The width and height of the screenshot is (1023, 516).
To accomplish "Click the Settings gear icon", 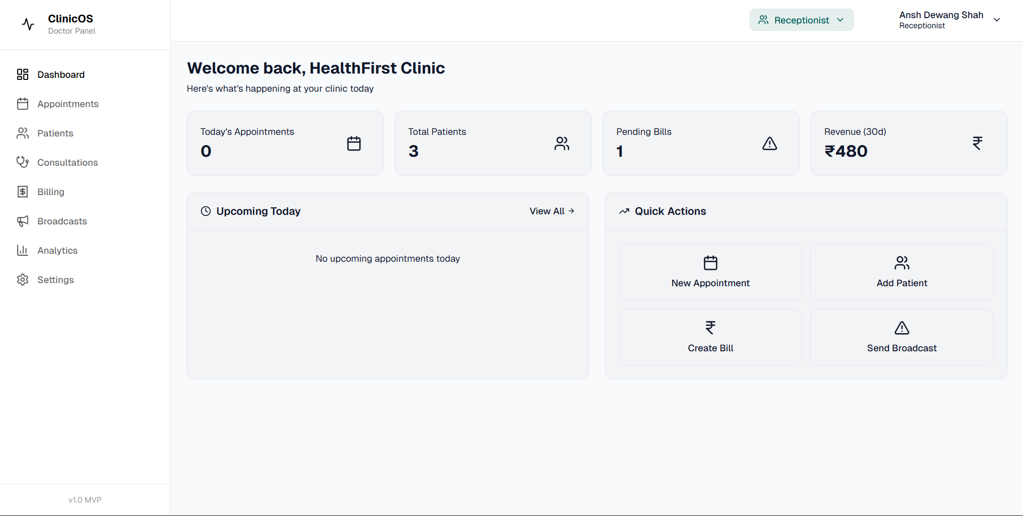I will pos(22,280).
